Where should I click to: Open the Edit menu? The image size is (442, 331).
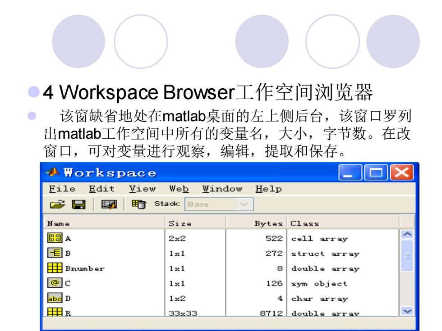click(x=101, y=189)
